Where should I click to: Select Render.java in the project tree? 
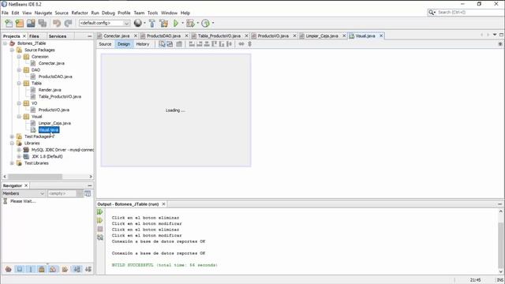pos(50,90)
